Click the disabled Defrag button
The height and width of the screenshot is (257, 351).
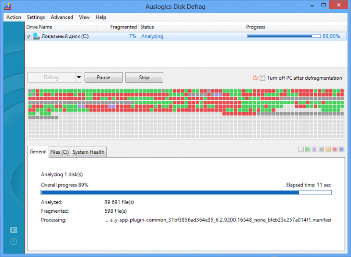[x=51, y=77]
